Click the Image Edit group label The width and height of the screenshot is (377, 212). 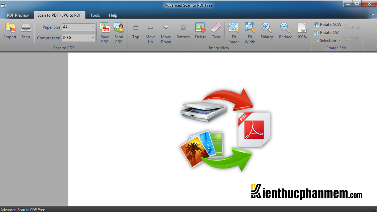coord(336,48)
